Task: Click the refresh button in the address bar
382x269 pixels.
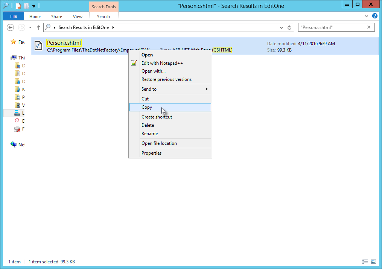Action: pyautogui.click(x=289, y=27)
